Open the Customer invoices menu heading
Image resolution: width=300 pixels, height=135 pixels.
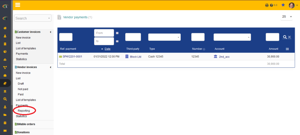29,32
